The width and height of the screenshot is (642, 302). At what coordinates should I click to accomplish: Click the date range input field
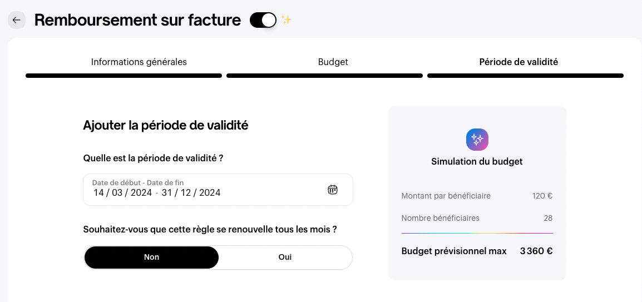tap(218, 190)
